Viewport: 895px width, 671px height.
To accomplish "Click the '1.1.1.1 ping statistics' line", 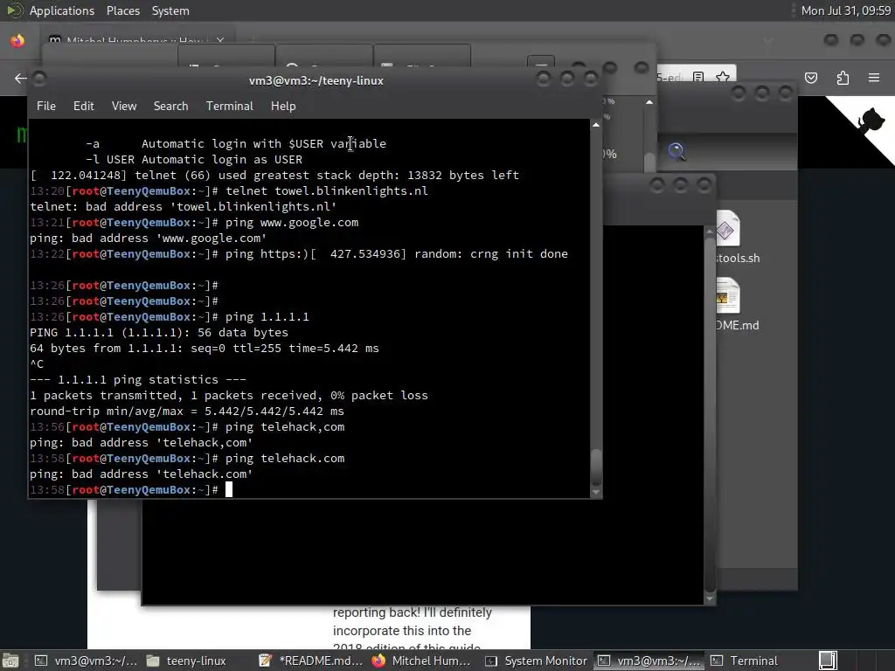I will point(138,379).
